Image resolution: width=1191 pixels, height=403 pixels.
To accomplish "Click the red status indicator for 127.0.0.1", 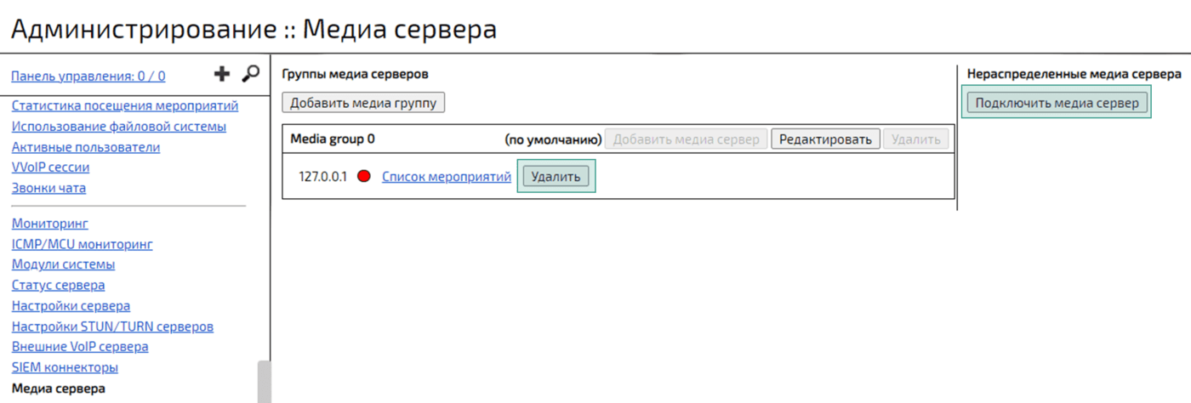I will (364, 177).
